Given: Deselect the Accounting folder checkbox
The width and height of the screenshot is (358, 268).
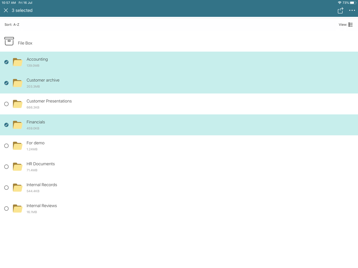Looking at the screenshot, I should (x=6, y=62).
